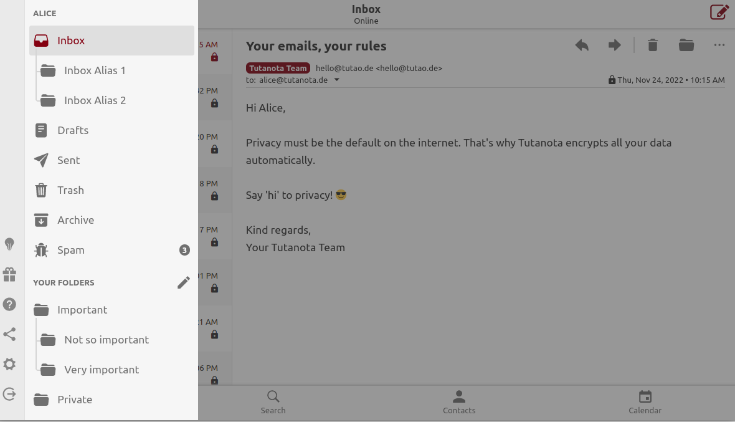This screenshot has height=422, width=735.
Task: Open the Inbox folder
Action: click(111, 41)
